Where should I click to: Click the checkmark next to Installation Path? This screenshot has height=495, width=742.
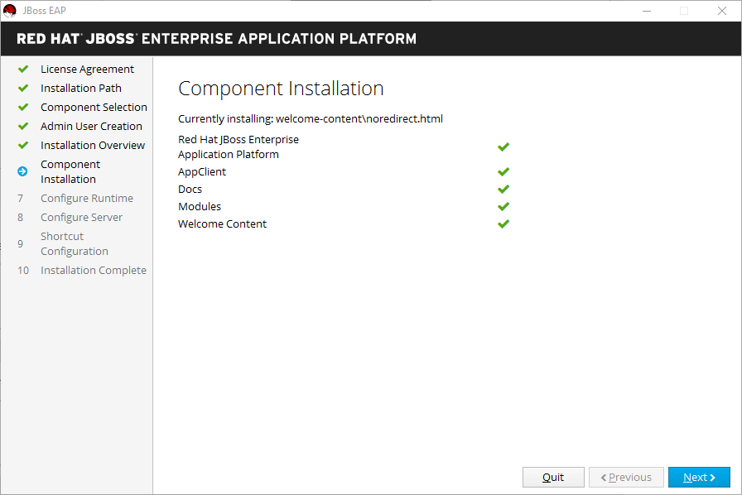[x=23, y=88]
